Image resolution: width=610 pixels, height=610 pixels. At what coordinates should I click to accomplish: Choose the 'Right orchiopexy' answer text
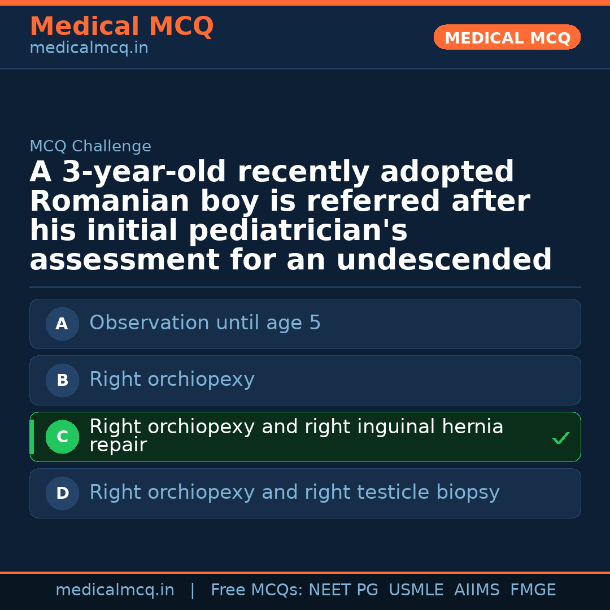(x=172, y=380)
